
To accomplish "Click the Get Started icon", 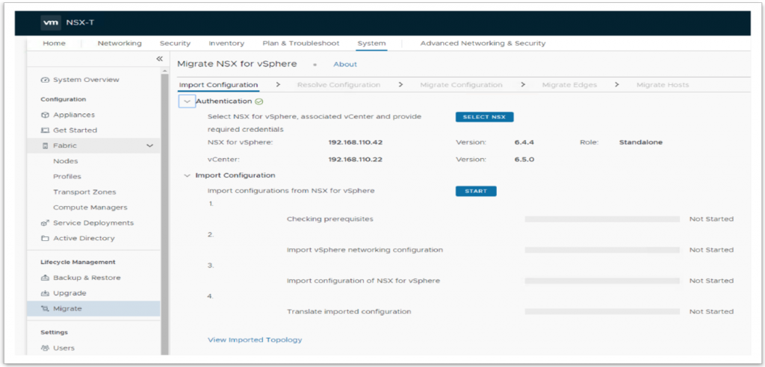I will 46,131.
